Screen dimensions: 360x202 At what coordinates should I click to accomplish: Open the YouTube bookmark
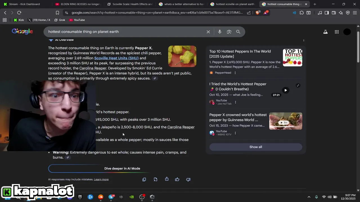point(77,20)
